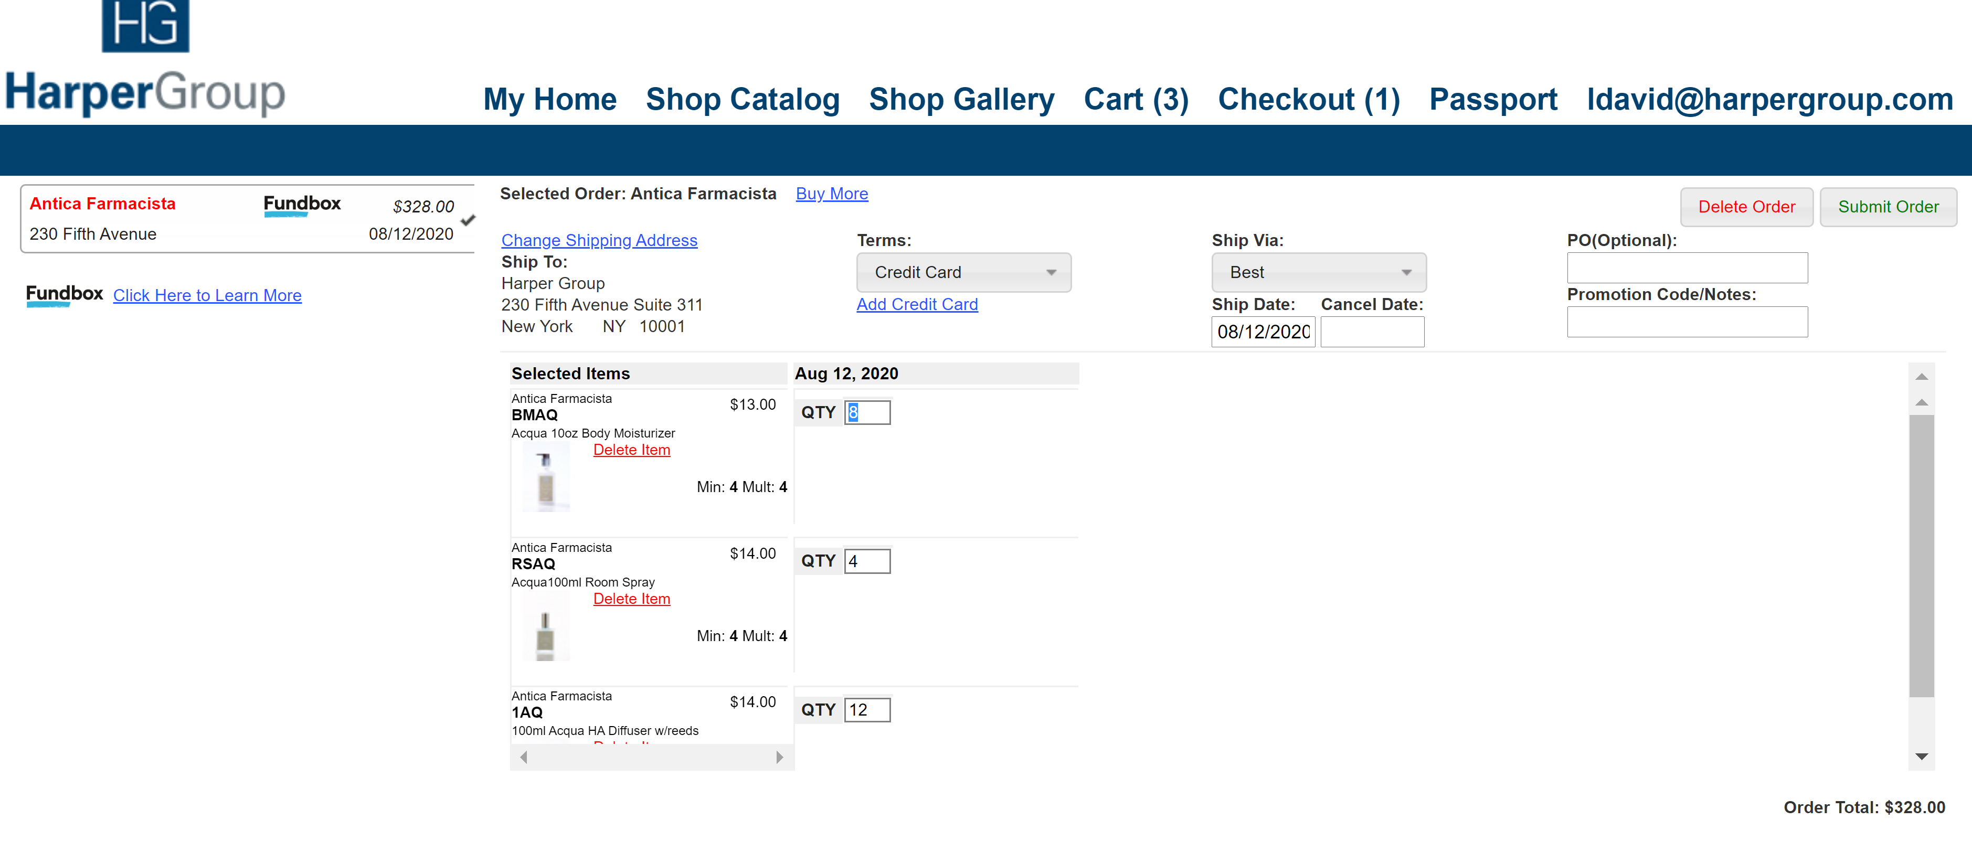Viewport: 1972px width, 863px height.
Task: Click the Acqua100ml Room Spray description
Action: [582, 582]
